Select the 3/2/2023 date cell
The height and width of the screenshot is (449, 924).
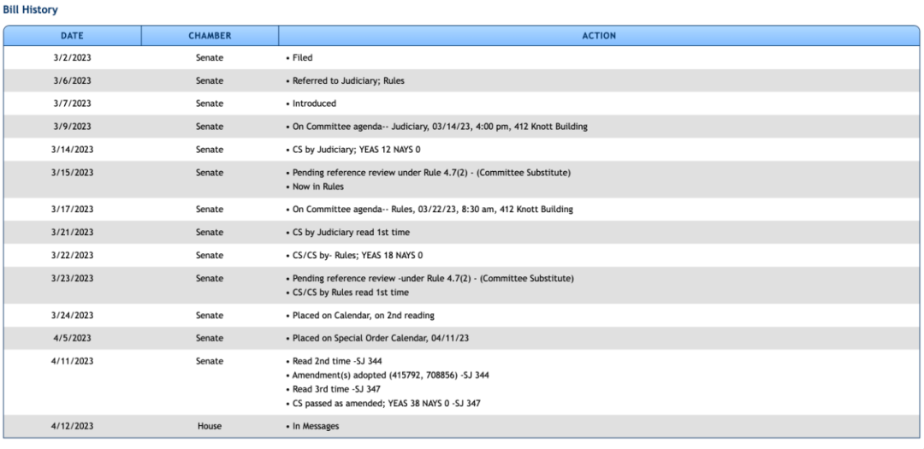pos(72,58)
